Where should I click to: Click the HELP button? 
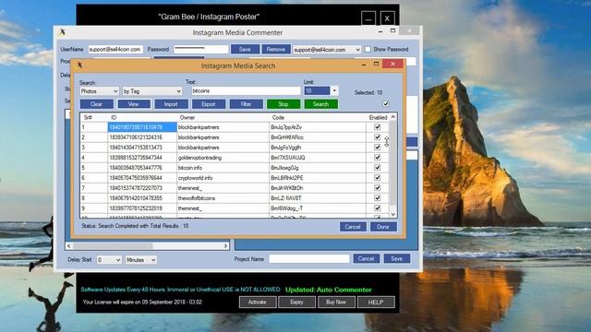point(376,302)
